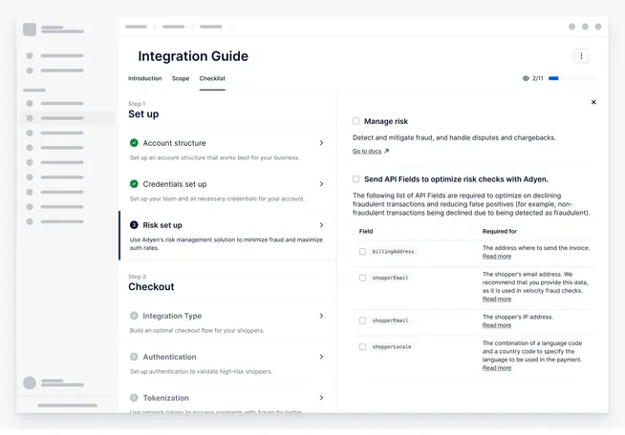The image size is (625, 435).
Task: Expand the Account structure chevron
Action: coord(321,143)
